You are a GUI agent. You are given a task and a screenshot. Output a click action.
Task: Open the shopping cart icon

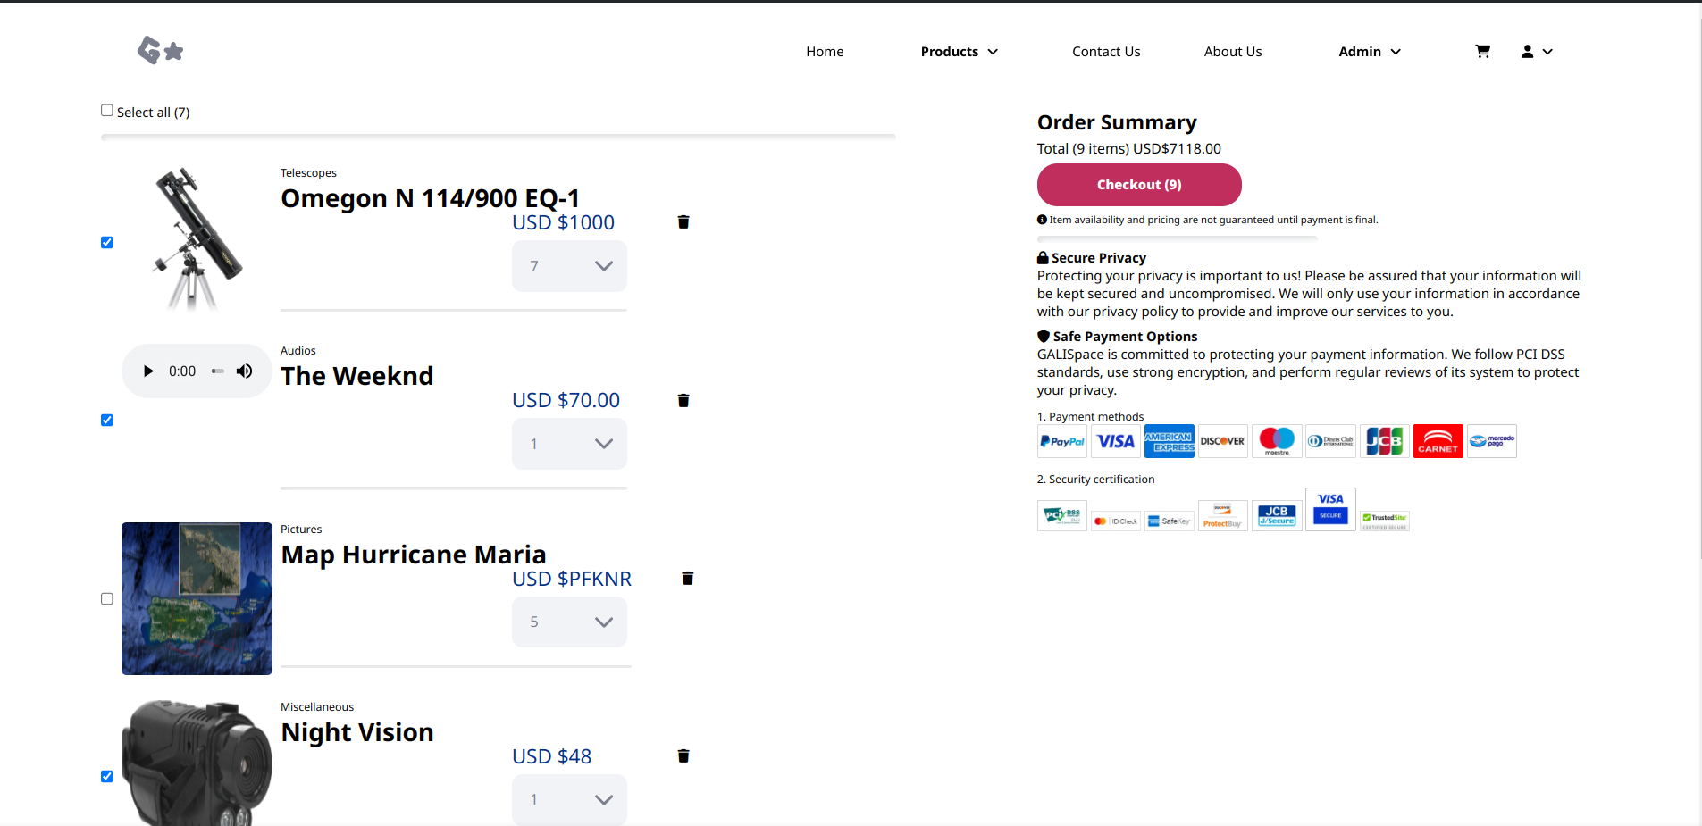click(x=1483, y=52)
